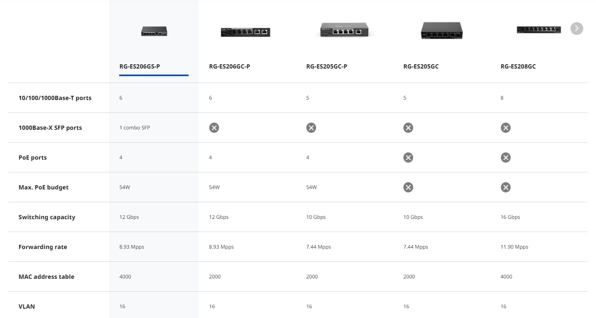The image size is (596, 318).
Task: Click the 54W PoE budget for RG-ES206GS-P
Action: point(125,187)
